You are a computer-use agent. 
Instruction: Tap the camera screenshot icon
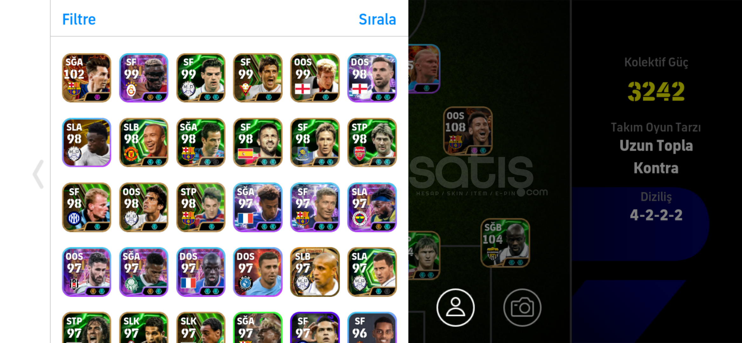tap(522, 307)
